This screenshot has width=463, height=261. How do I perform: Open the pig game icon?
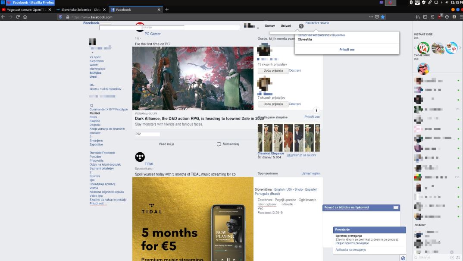pyautogui.click(x=423, y=69)
